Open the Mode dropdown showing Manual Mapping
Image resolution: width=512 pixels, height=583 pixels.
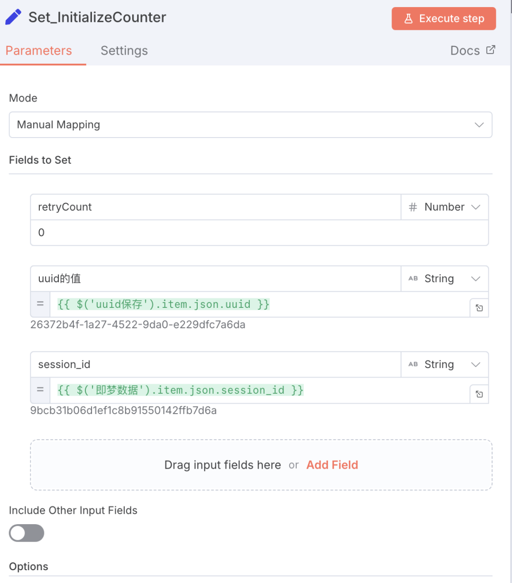[x=250, y=125]
